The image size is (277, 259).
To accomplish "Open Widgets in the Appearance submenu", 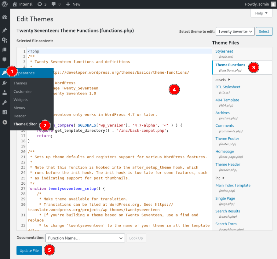I will 20,100.
